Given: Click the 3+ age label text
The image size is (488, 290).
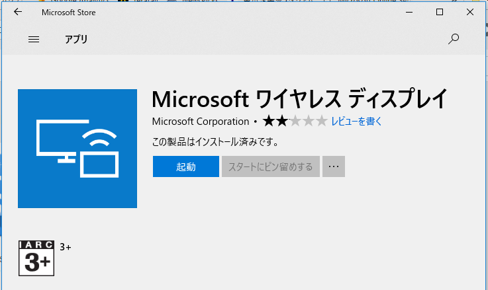Looking at the screenshot, I should coord(66,247).
